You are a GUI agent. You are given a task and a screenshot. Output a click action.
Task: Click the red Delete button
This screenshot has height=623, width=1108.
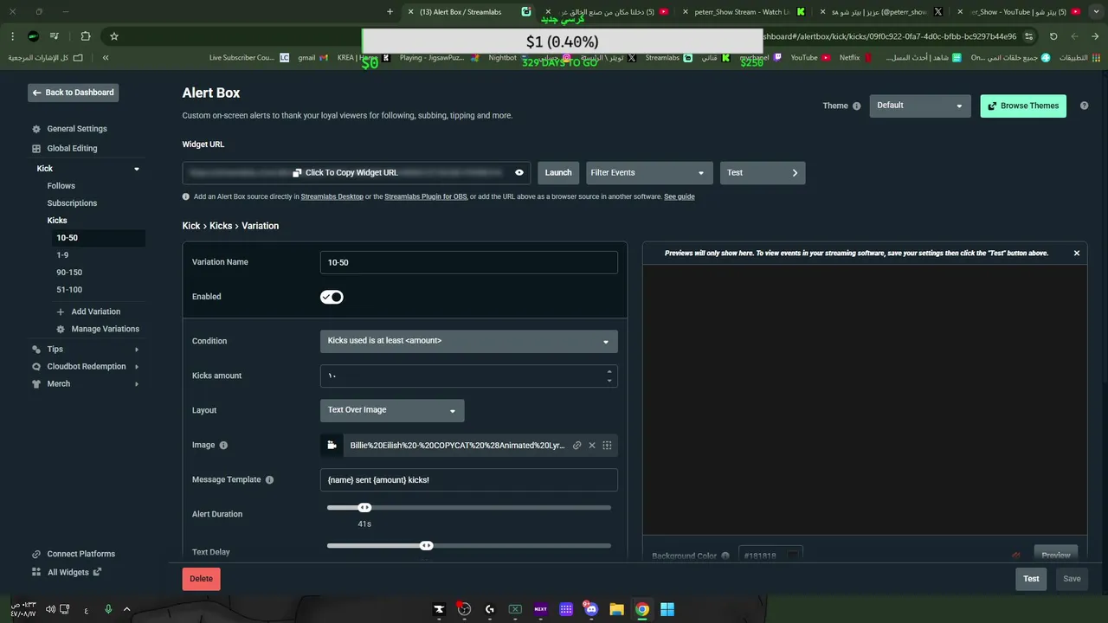(x=201, y=579)
